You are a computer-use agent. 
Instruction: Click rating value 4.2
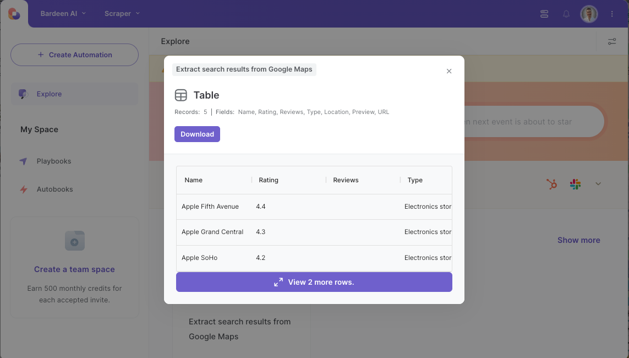pos(261,258)
